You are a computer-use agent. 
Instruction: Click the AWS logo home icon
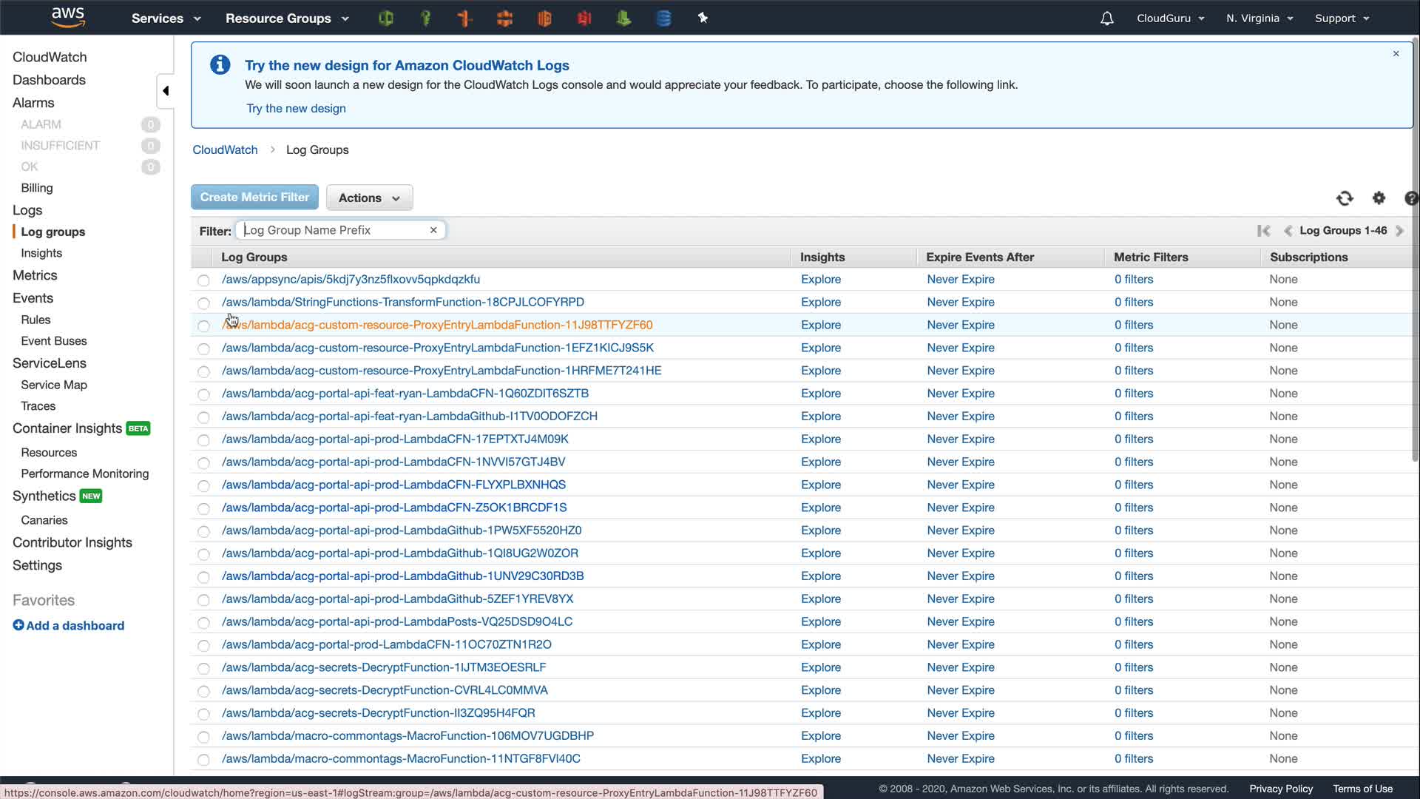[x=68, y=18]
